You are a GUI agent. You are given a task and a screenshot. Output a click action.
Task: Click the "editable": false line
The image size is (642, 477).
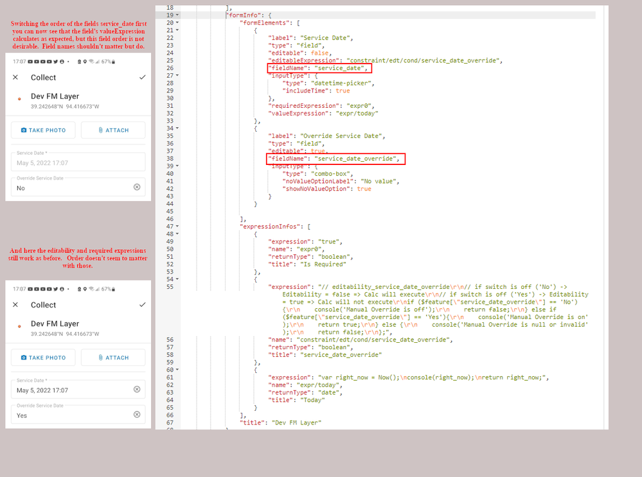tap(300, 53)
